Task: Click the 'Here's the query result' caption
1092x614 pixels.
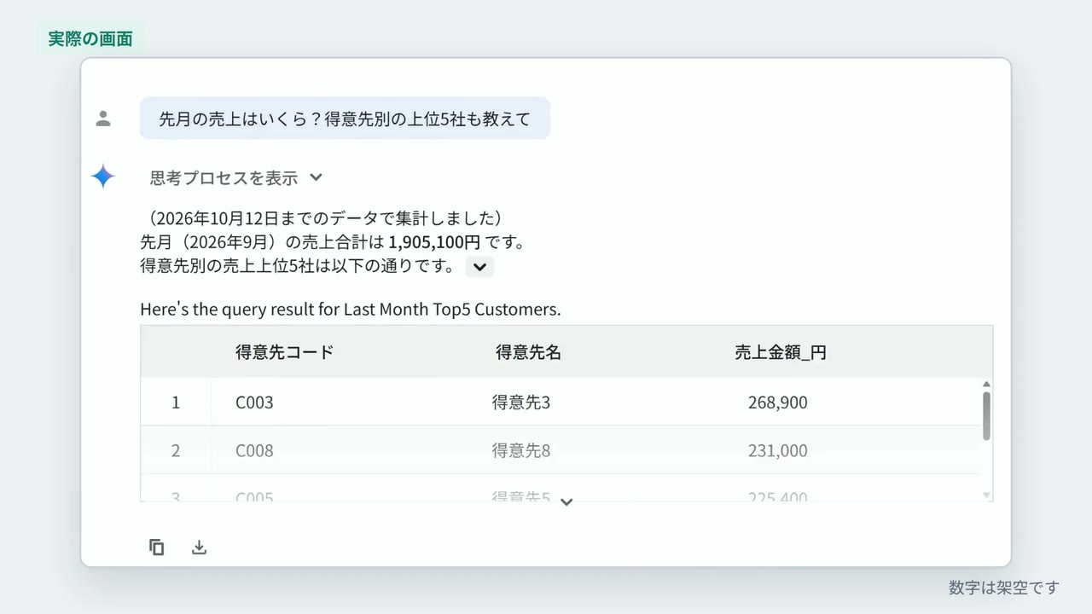Action: [x=351, y=310]
